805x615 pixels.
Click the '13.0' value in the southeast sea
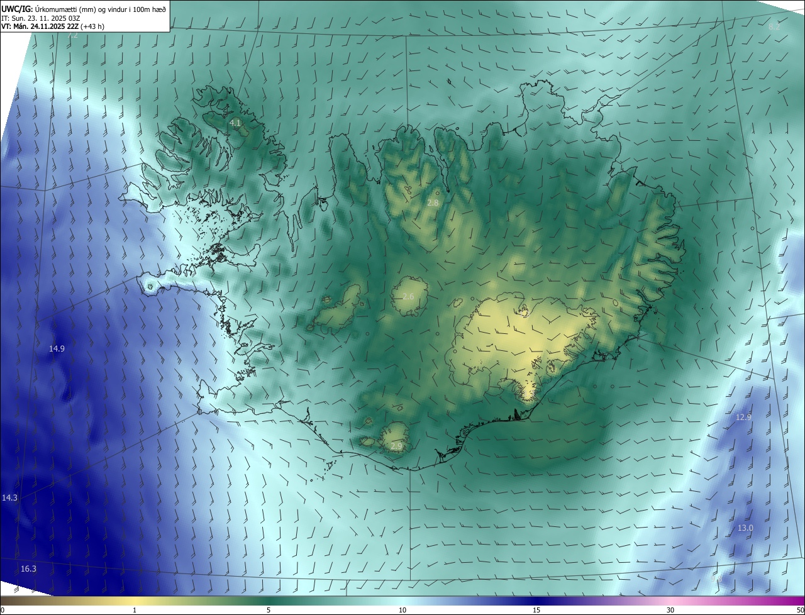[745, 528]
